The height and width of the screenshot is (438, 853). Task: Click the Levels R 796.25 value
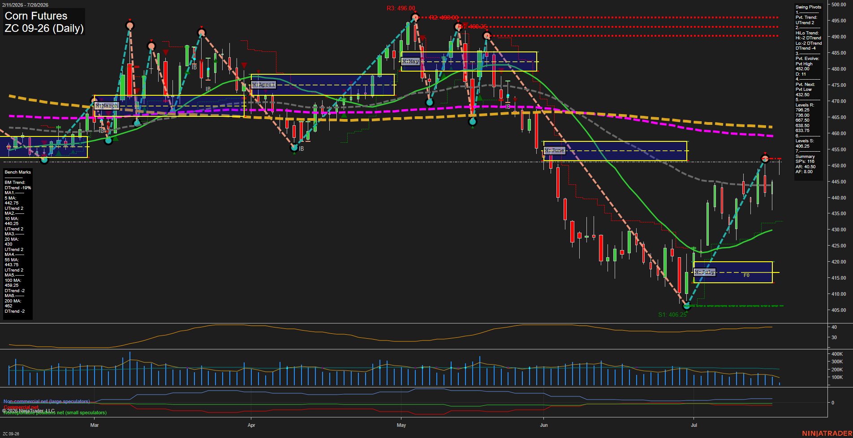click(x=802, y=110)
